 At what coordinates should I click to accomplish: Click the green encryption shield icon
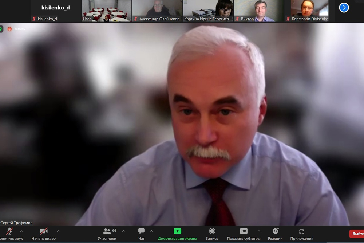click(1, 29)
